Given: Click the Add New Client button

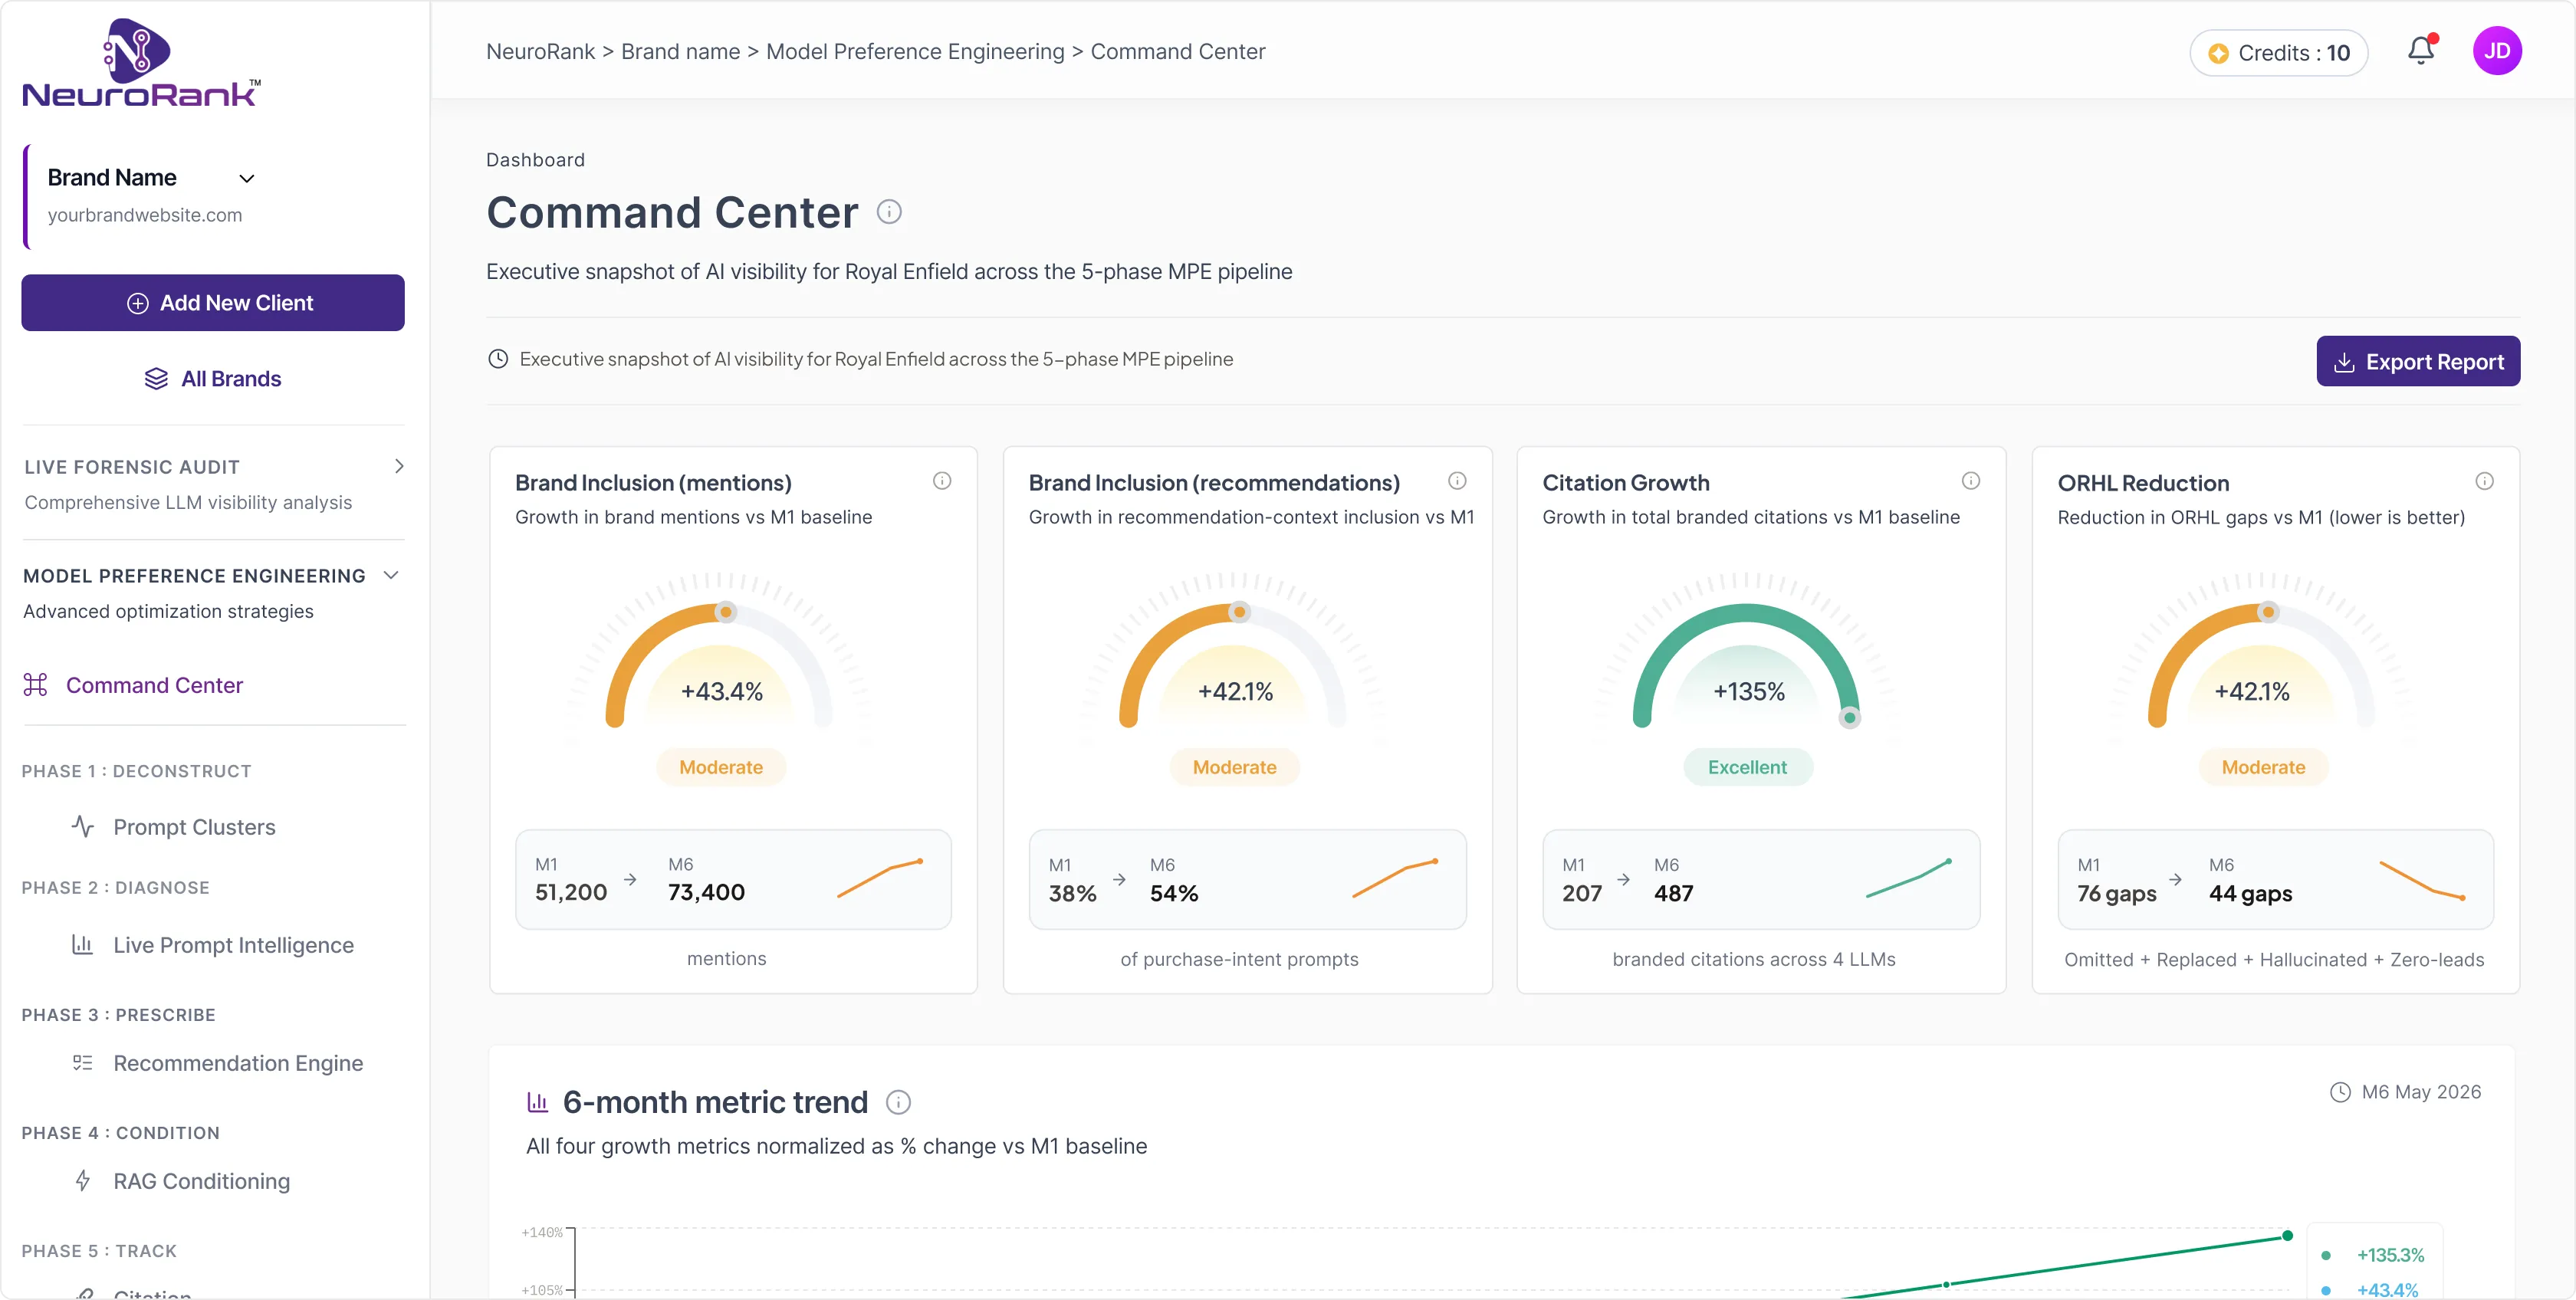Looking at the screenshot, I should pyautogui.click(x=213, y=303).
